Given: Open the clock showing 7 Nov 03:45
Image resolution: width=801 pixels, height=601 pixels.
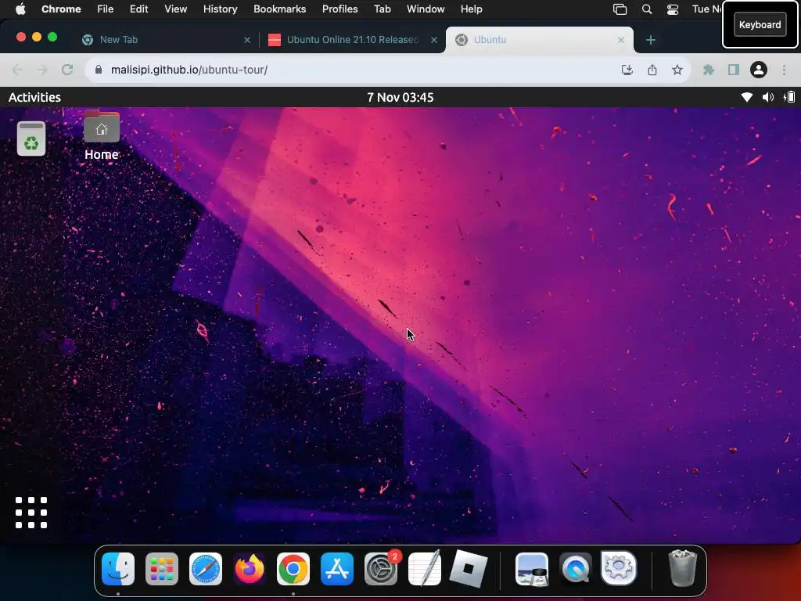Looking at the screenshot, I should [400, 97].
